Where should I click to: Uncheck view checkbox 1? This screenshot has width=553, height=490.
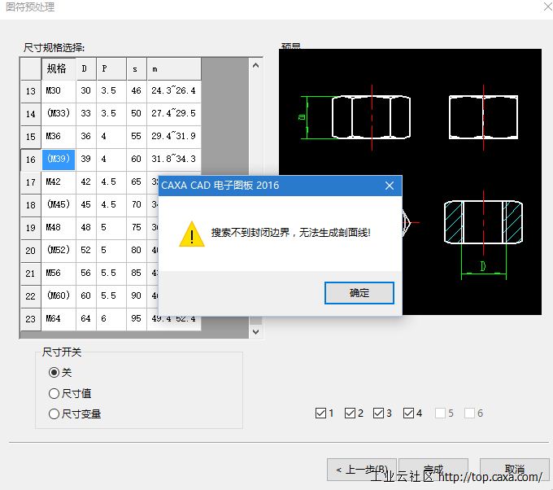click(x=320, y=413)
